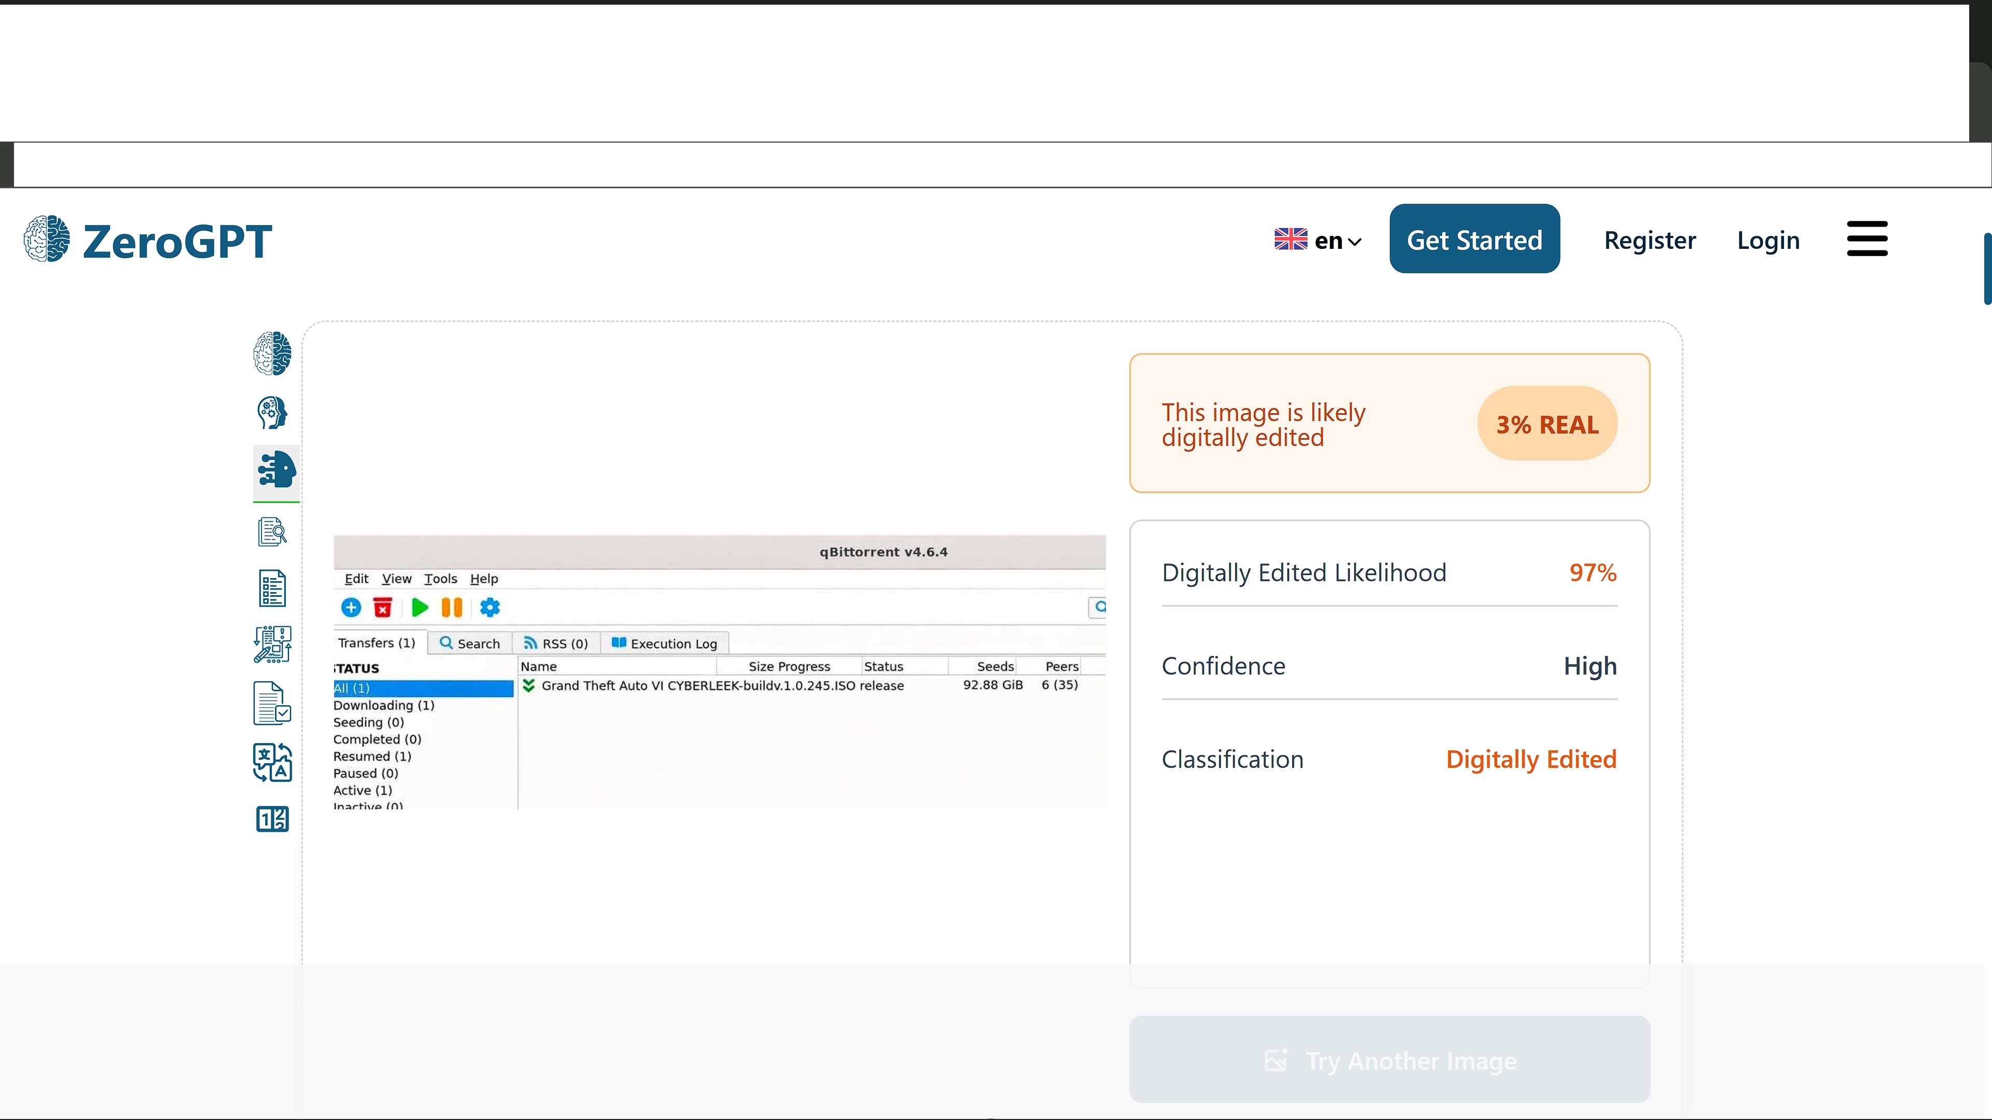
Task: Click the Name column header
Action: [x=539, y=666]
